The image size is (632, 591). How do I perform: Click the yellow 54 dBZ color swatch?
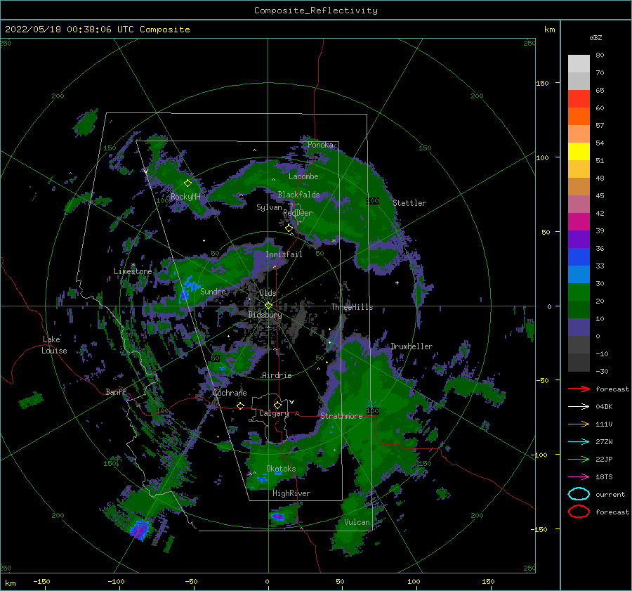click(x=579, y=151)
